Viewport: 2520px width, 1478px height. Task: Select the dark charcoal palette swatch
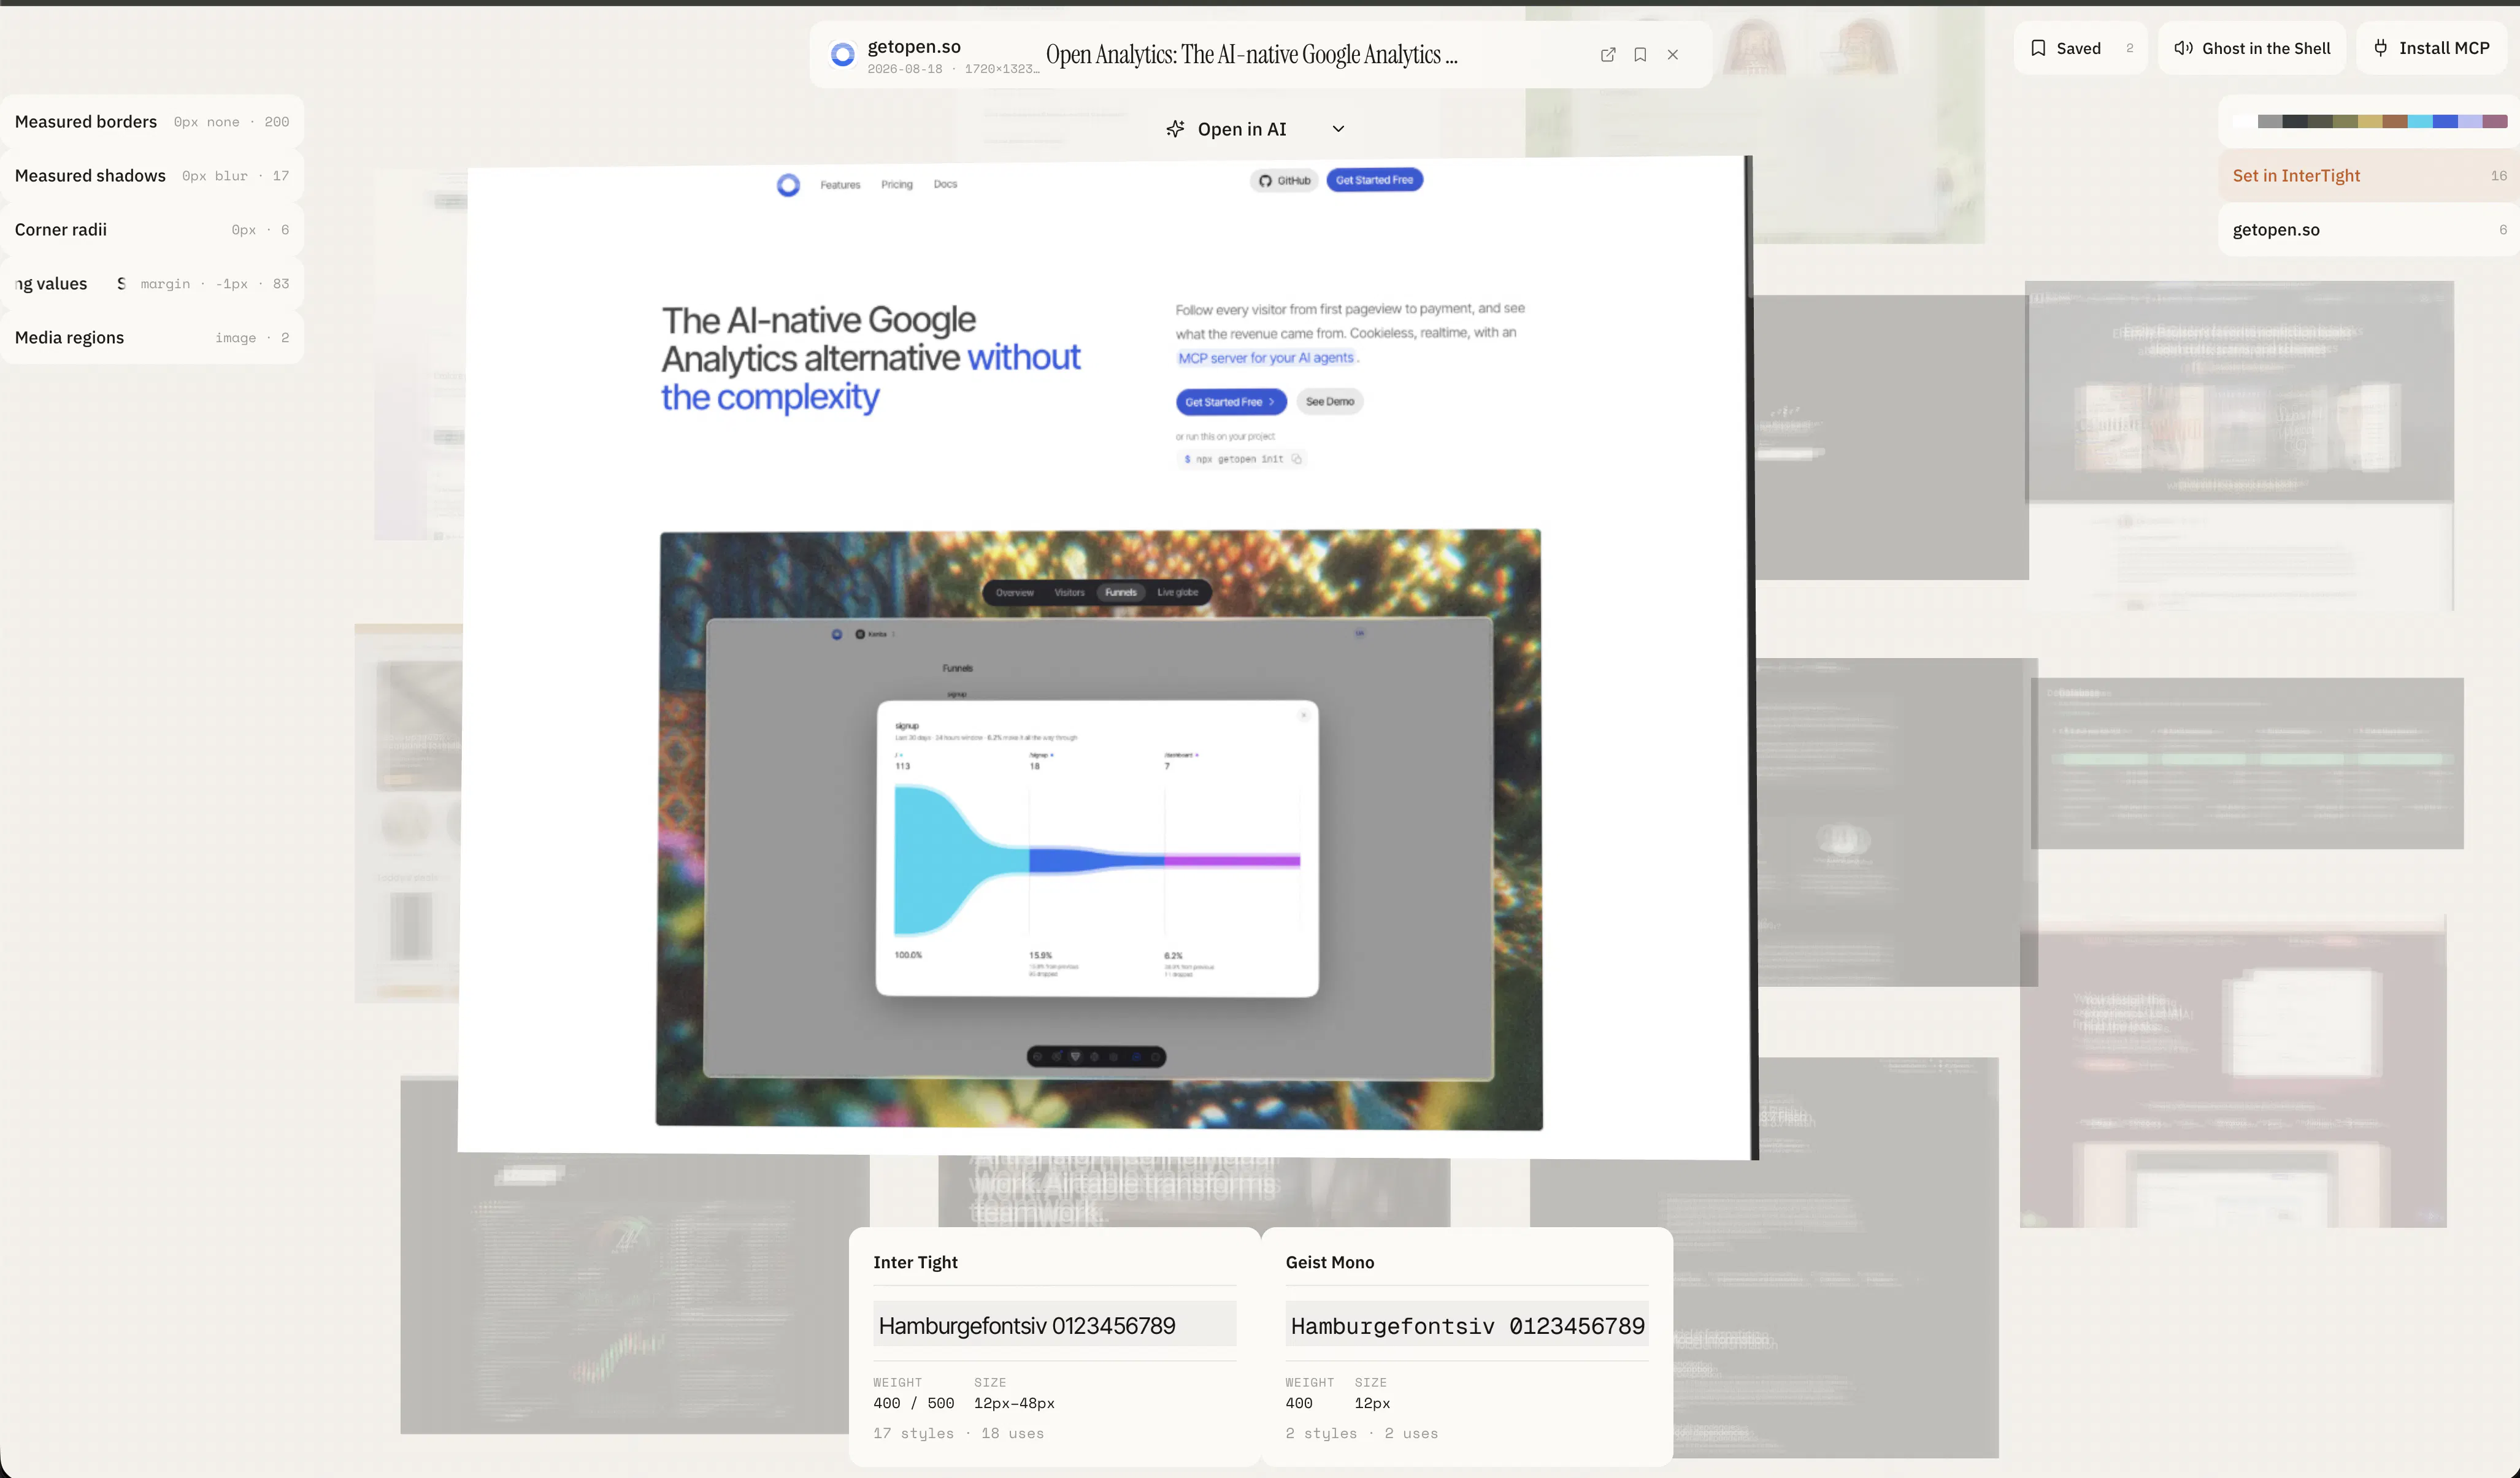click(2295, 122)
